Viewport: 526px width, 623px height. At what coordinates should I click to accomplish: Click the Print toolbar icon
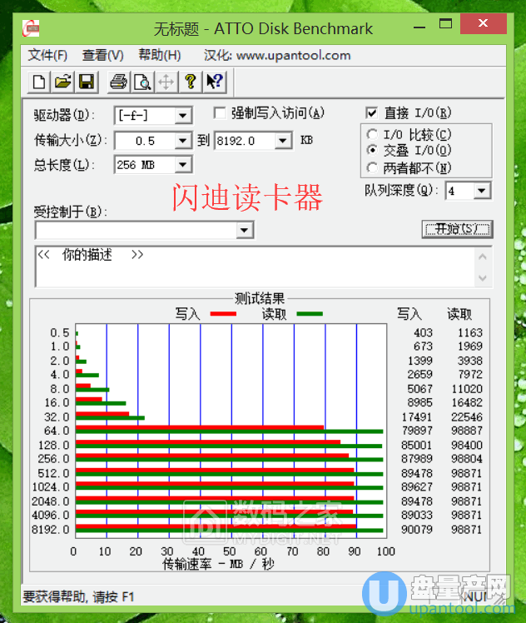click(x=119, y=82)
